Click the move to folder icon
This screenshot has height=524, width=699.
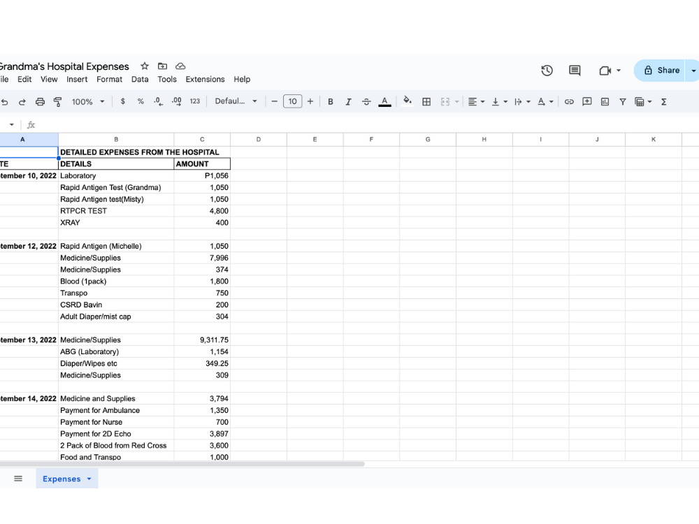click(x=162, y=66)
